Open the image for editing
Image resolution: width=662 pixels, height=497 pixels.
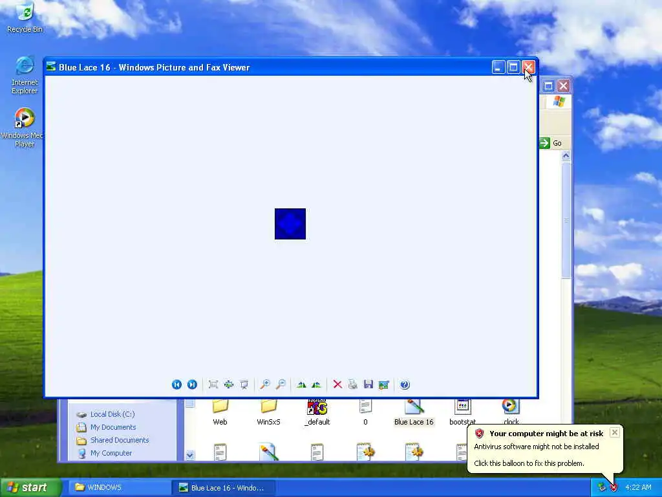pyautogui.click(x=384, y=384)
